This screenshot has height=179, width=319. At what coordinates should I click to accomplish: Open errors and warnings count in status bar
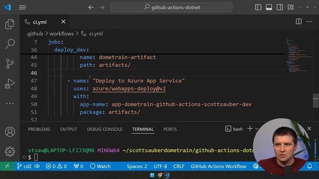(56, 167)
